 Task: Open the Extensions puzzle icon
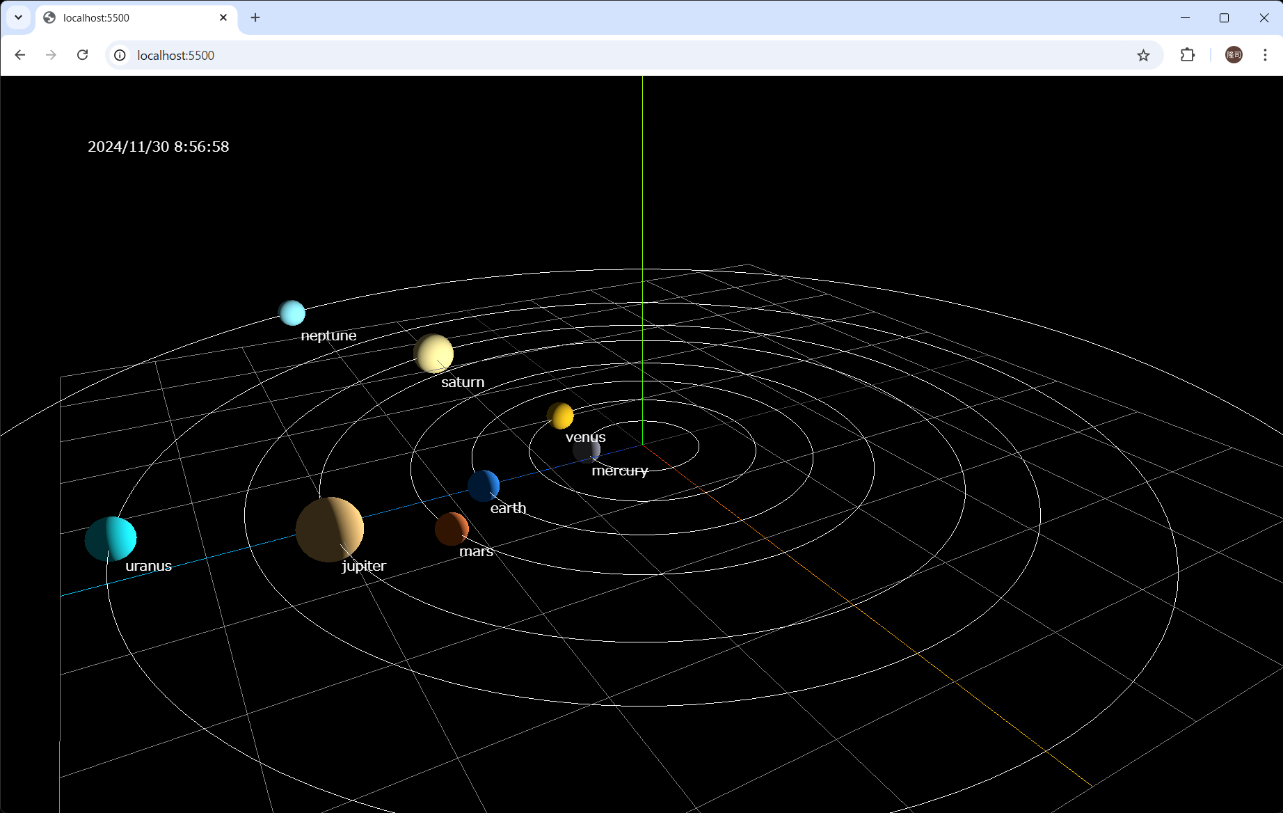coord(1188,55)
